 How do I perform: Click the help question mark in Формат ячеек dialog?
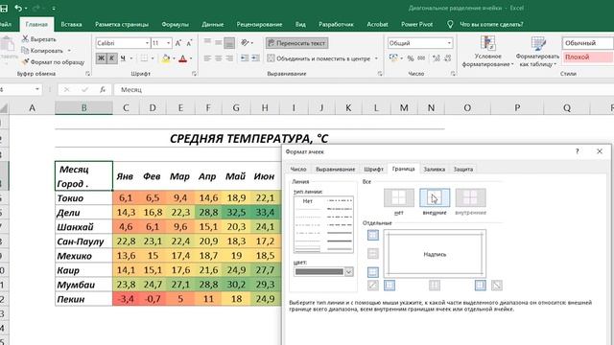(x=577, y=151)
